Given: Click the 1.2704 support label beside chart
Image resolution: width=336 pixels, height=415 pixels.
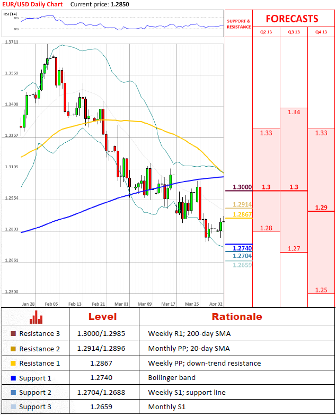Looking at the screenshot, I should 242,256.
